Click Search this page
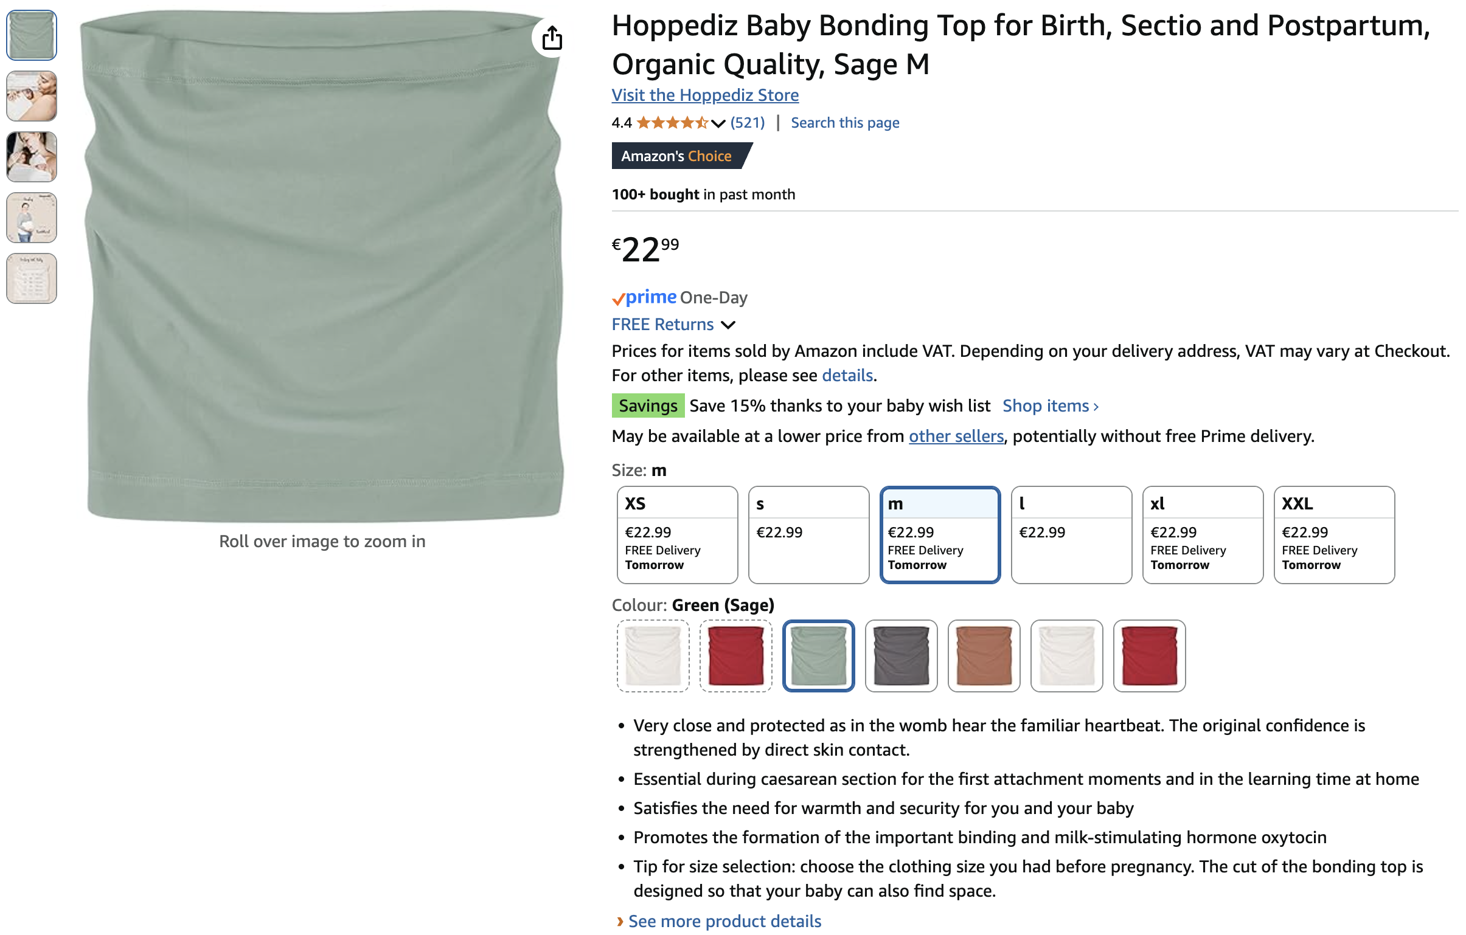1466x935 pixels. pos(845,123)
